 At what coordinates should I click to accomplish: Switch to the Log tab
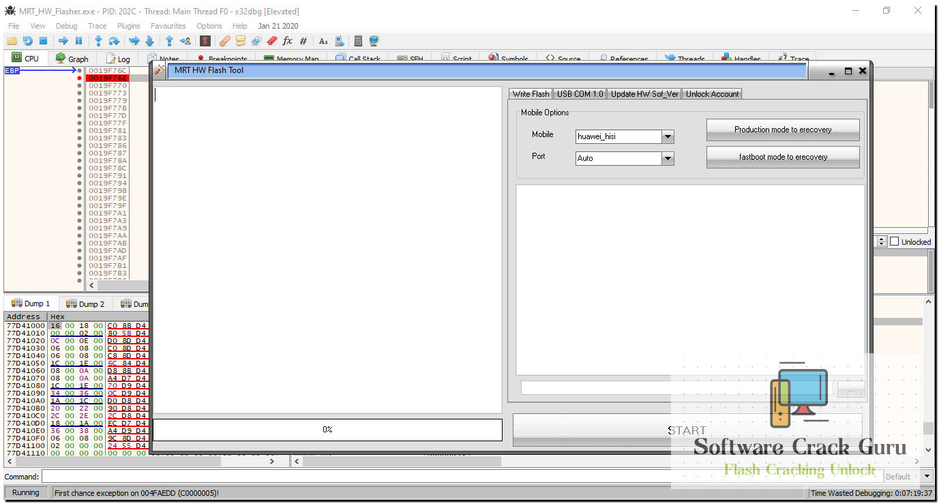tap(118, 59)
